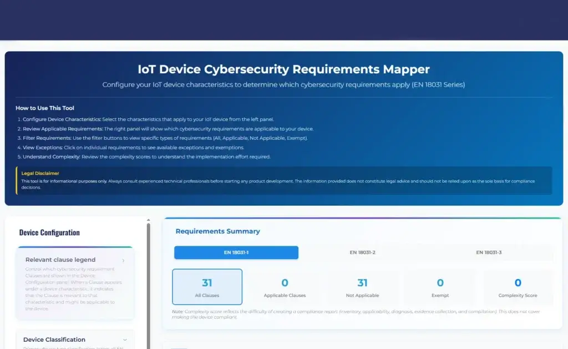Viewport: 568px width, 349px height.
Task: View the Complexity Score card
Action: tap(518, 287)
